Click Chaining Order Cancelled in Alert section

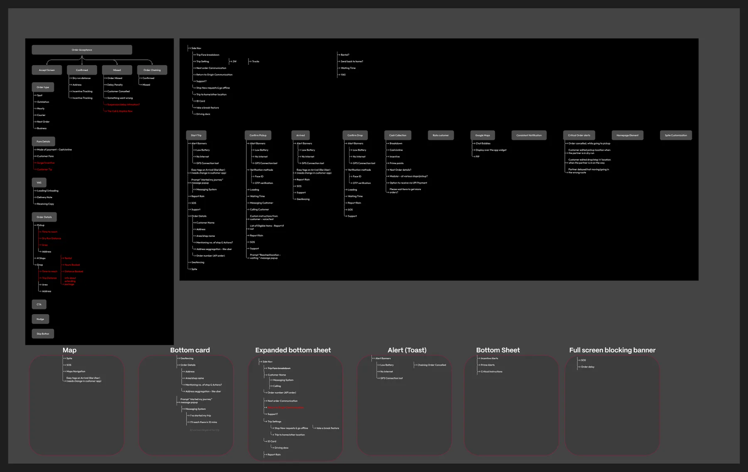[x=432, y=365]
